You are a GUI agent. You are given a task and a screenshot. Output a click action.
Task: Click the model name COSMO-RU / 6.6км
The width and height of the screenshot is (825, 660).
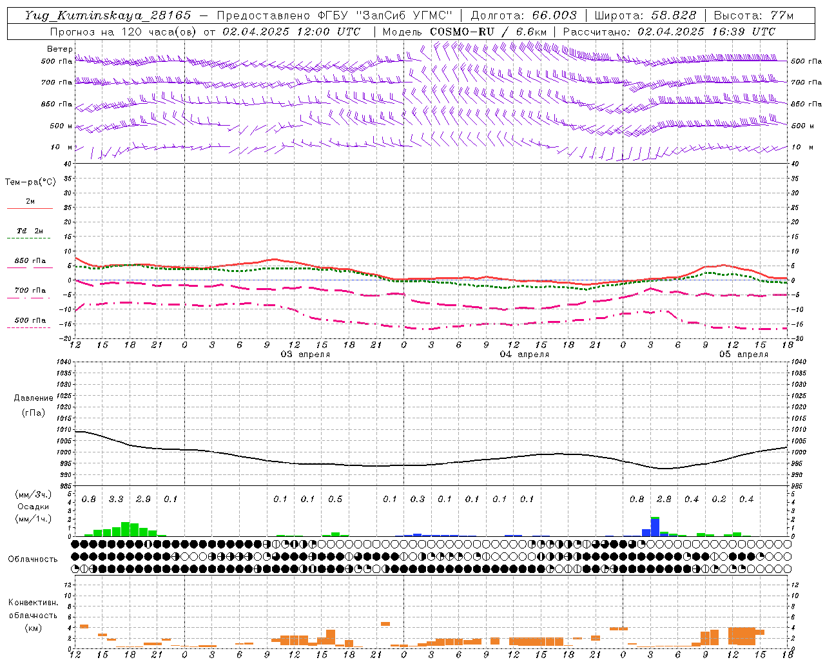coord(488,32)
